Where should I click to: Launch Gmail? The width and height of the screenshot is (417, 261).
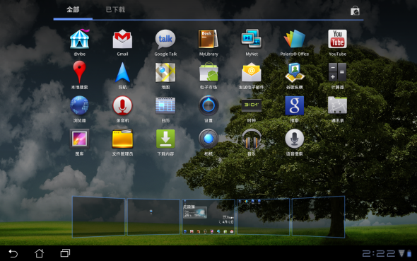122,39
